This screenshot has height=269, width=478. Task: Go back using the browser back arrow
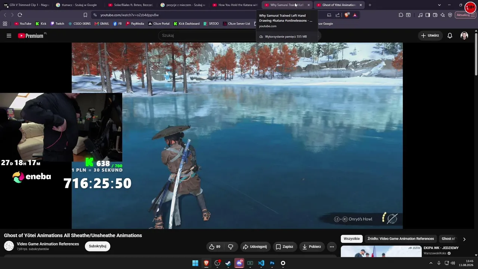tap(5, 15)
